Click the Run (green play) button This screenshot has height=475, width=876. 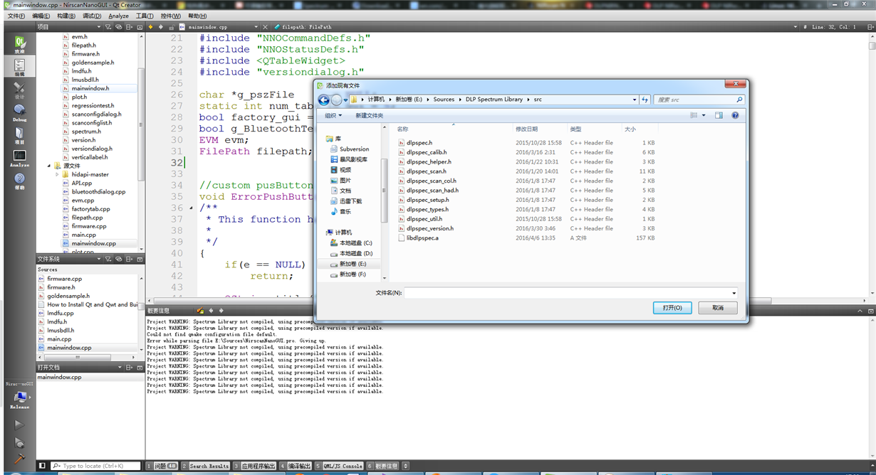pos(19,425)
